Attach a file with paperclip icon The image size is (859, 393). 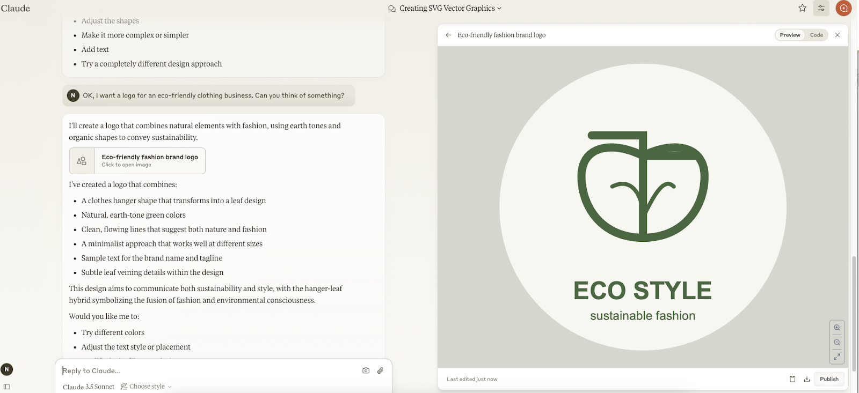pos(380,370)
